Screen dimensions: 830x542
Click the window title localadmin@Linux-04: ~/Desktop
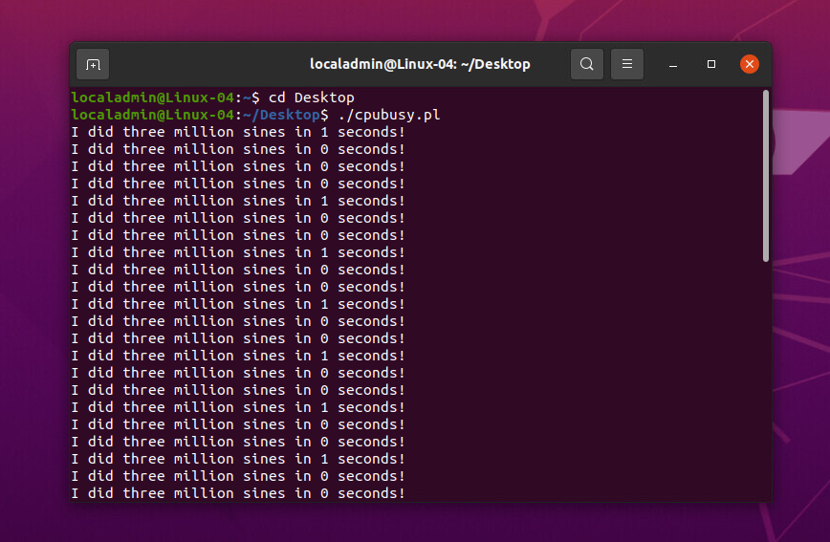pos(420,64)
